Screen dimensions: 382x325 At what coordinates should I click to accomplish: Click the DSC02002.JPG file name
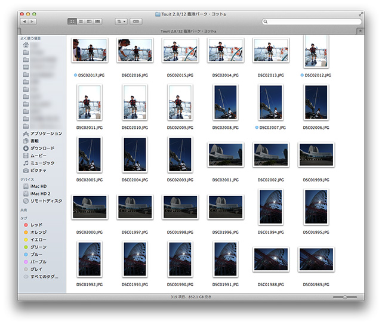point(271,180)
